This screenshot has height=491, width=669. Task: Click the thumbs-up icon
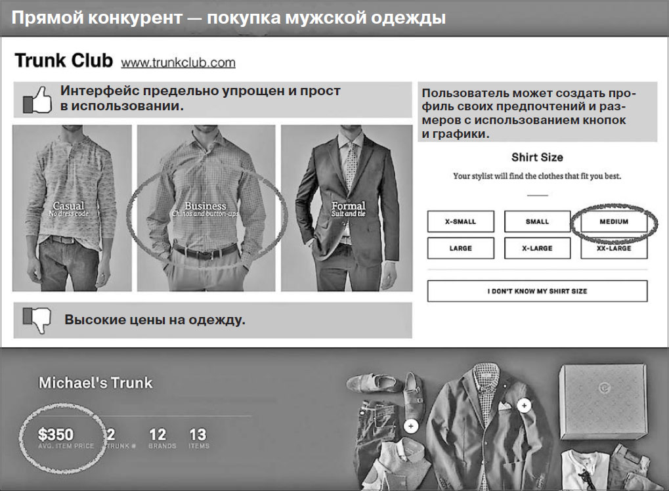point(37,100)
